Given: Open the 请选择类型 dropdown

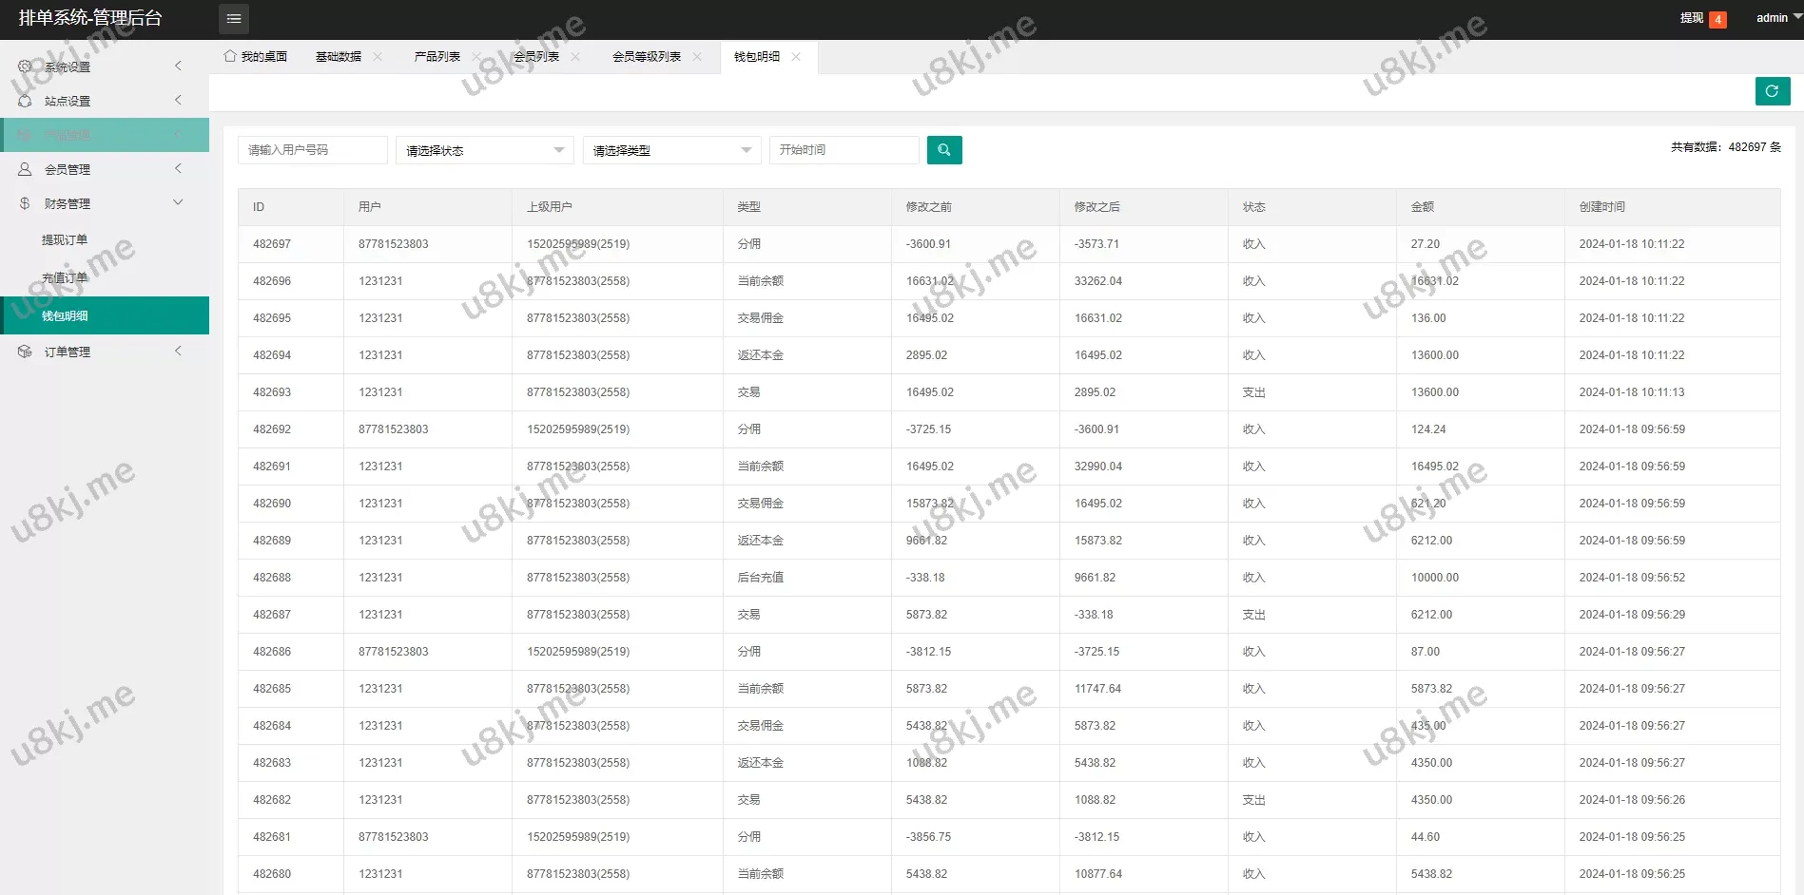Looking at the screenshot, I should (x=671, y=150).
